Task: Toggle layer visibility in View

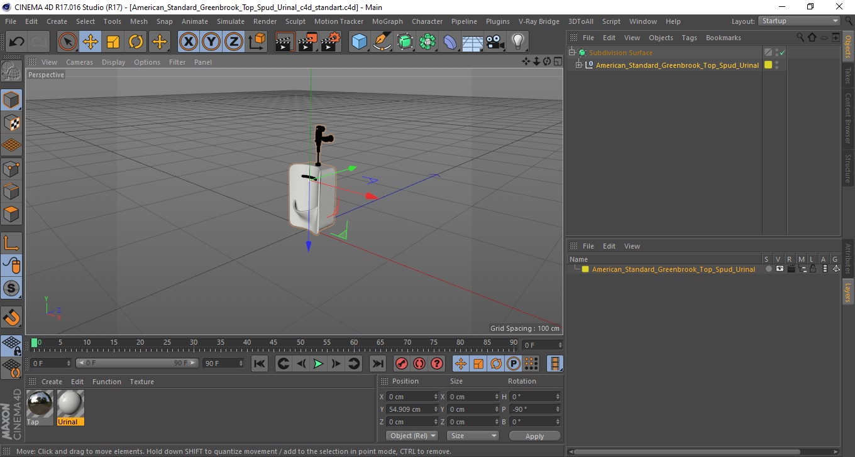Action: [x=780, y=269]
